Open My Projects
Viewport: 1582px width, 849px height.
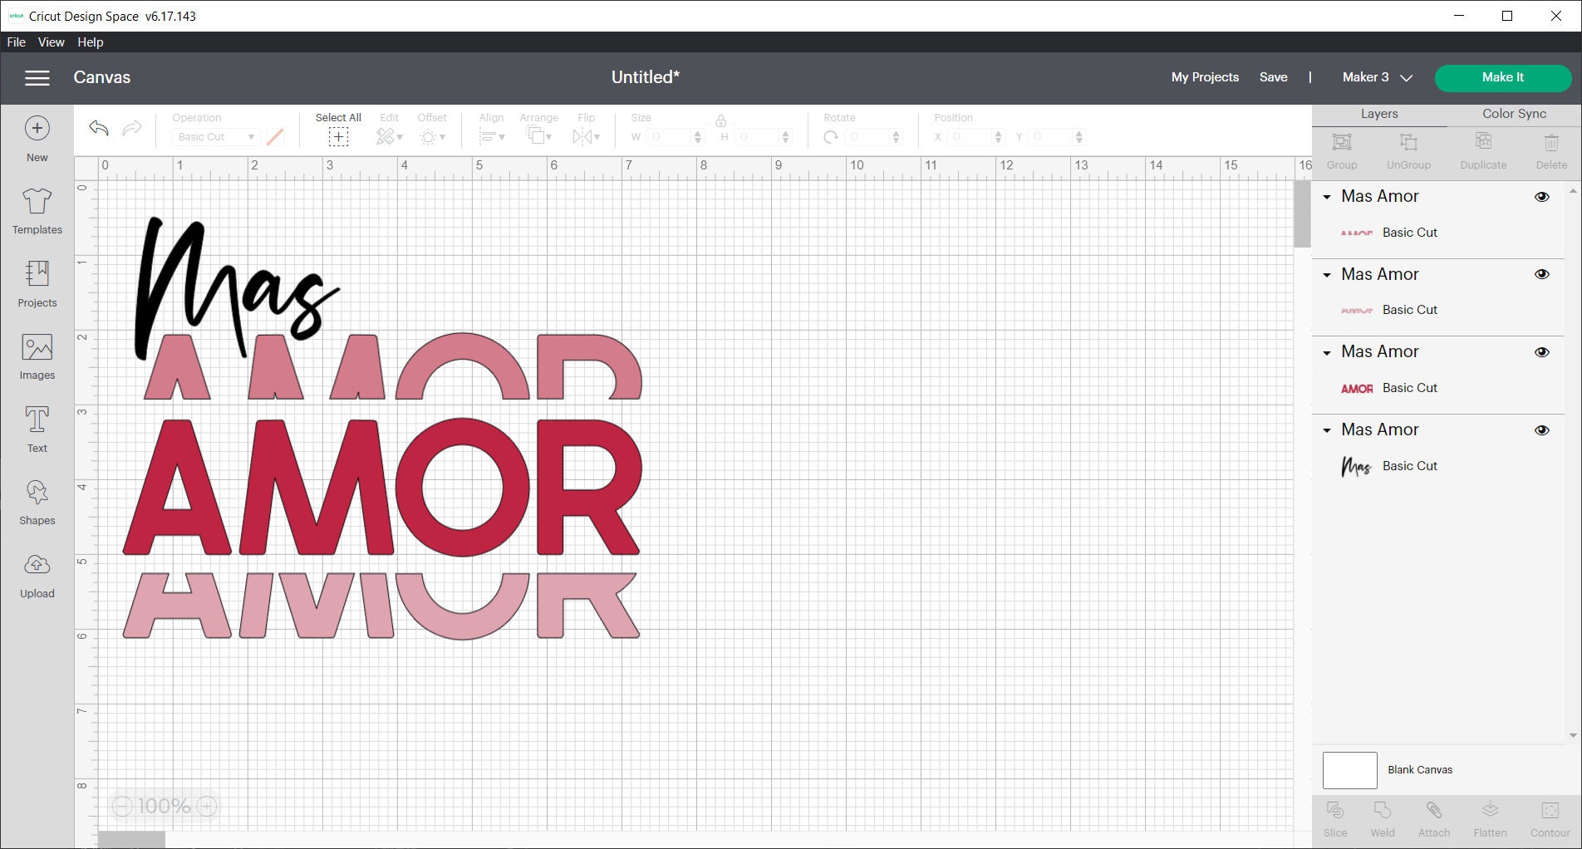click(x=1205, y=77)
